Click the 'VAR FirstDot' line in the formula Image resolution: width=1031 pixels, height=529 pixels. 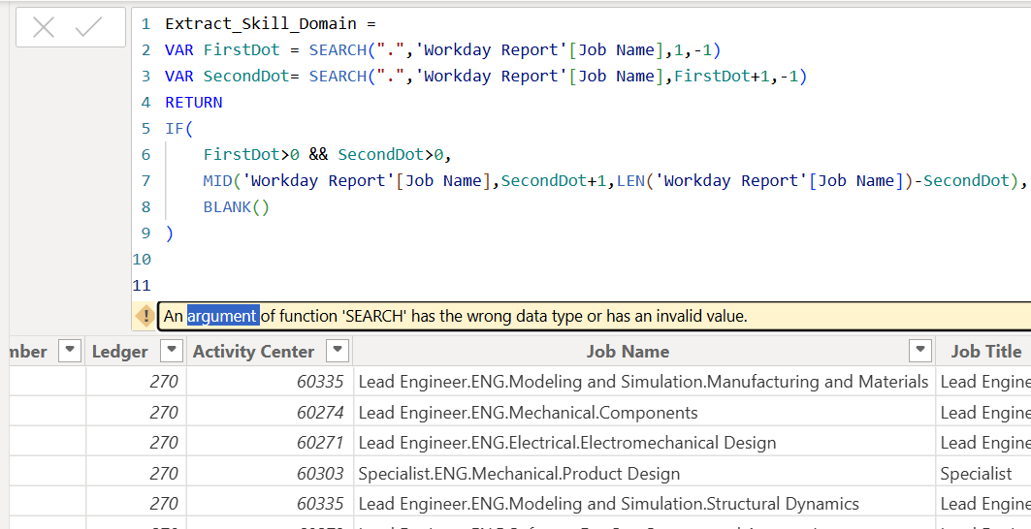(442, 50)
